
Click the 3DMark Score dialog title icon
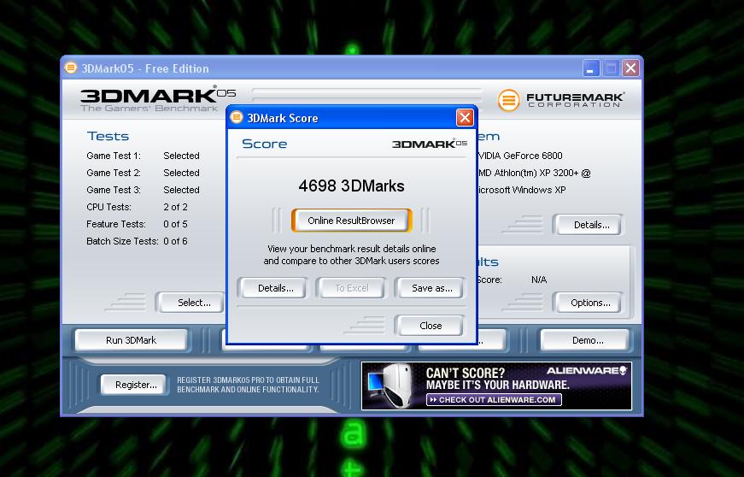click(237, 117)
